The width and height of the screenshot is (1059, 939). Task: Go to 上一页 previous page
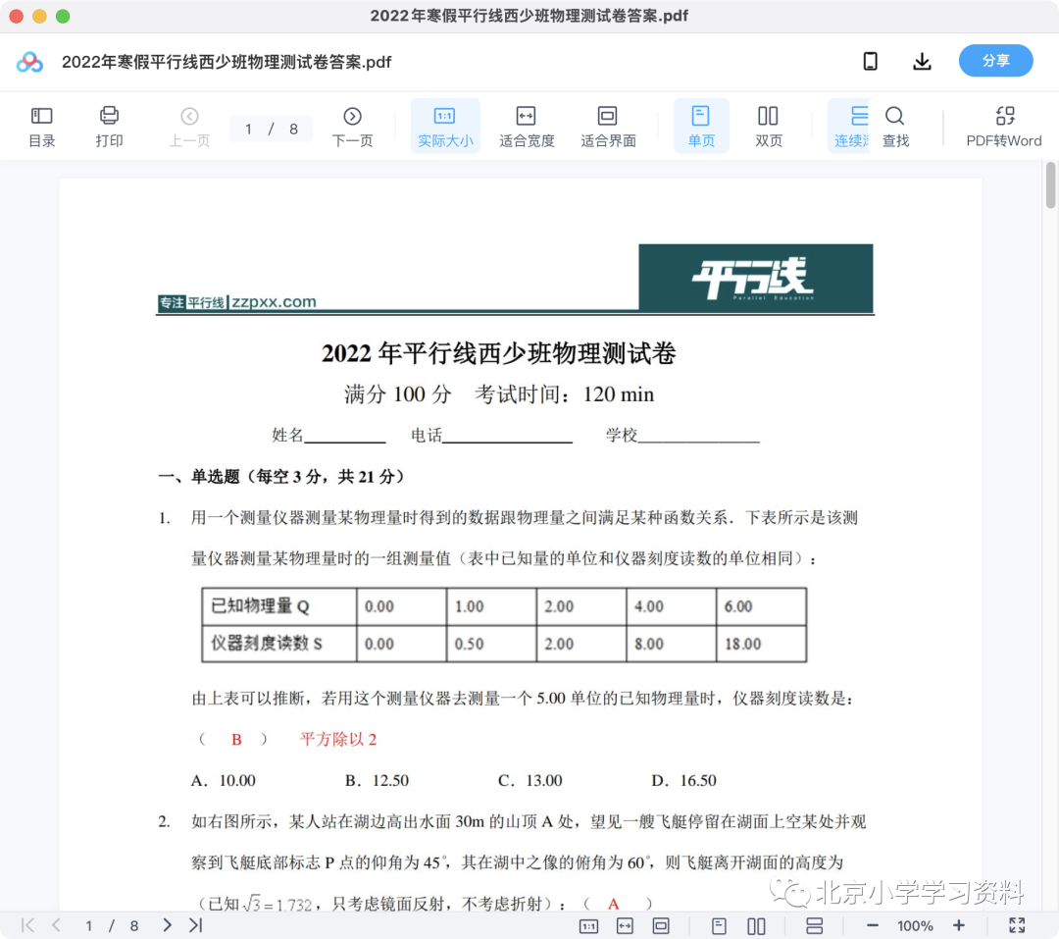[x=190, y=127]
